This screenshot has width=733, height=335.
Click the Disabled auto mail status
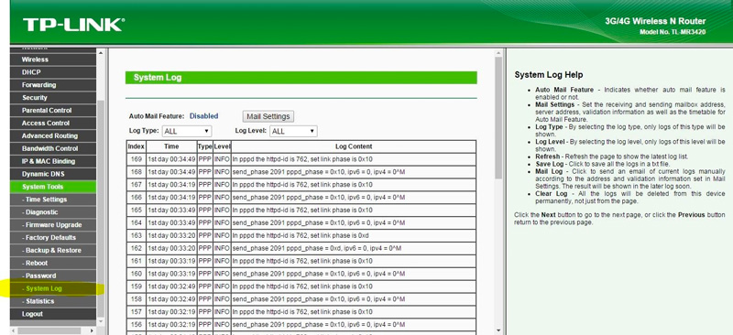point(203,116)
